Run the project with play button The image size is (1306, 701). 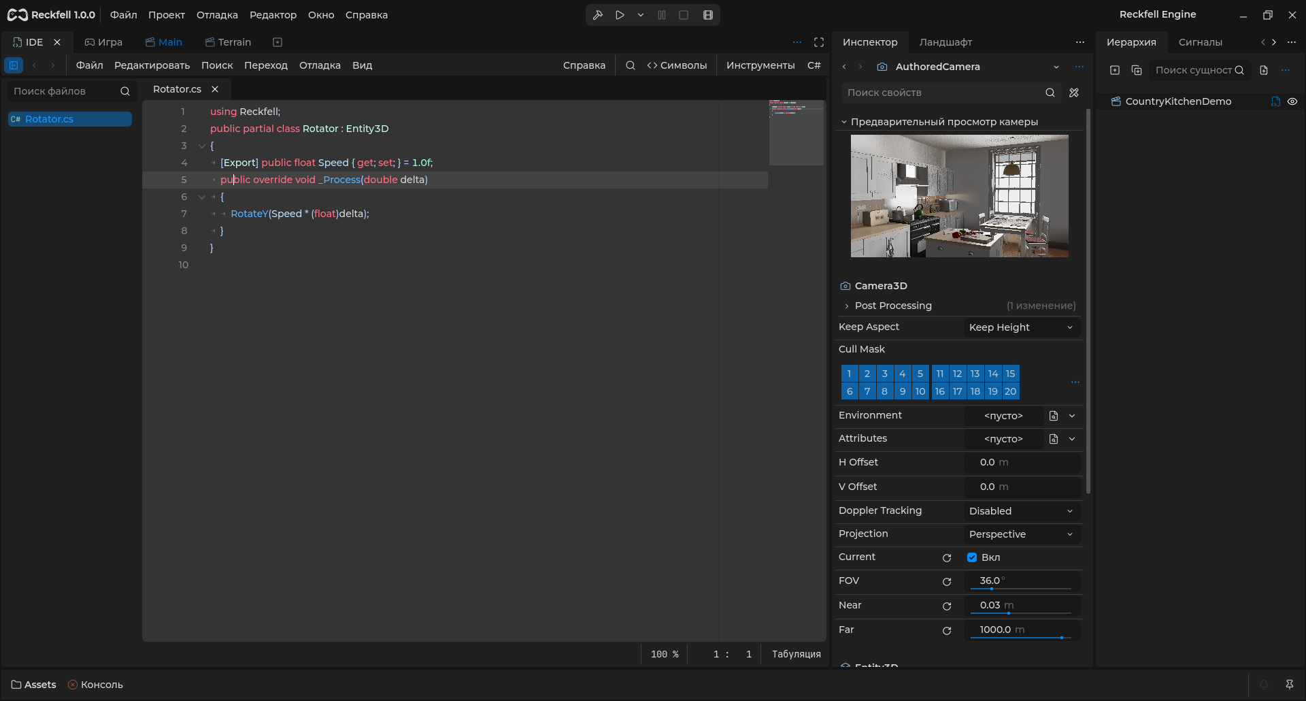coord(620,15)
